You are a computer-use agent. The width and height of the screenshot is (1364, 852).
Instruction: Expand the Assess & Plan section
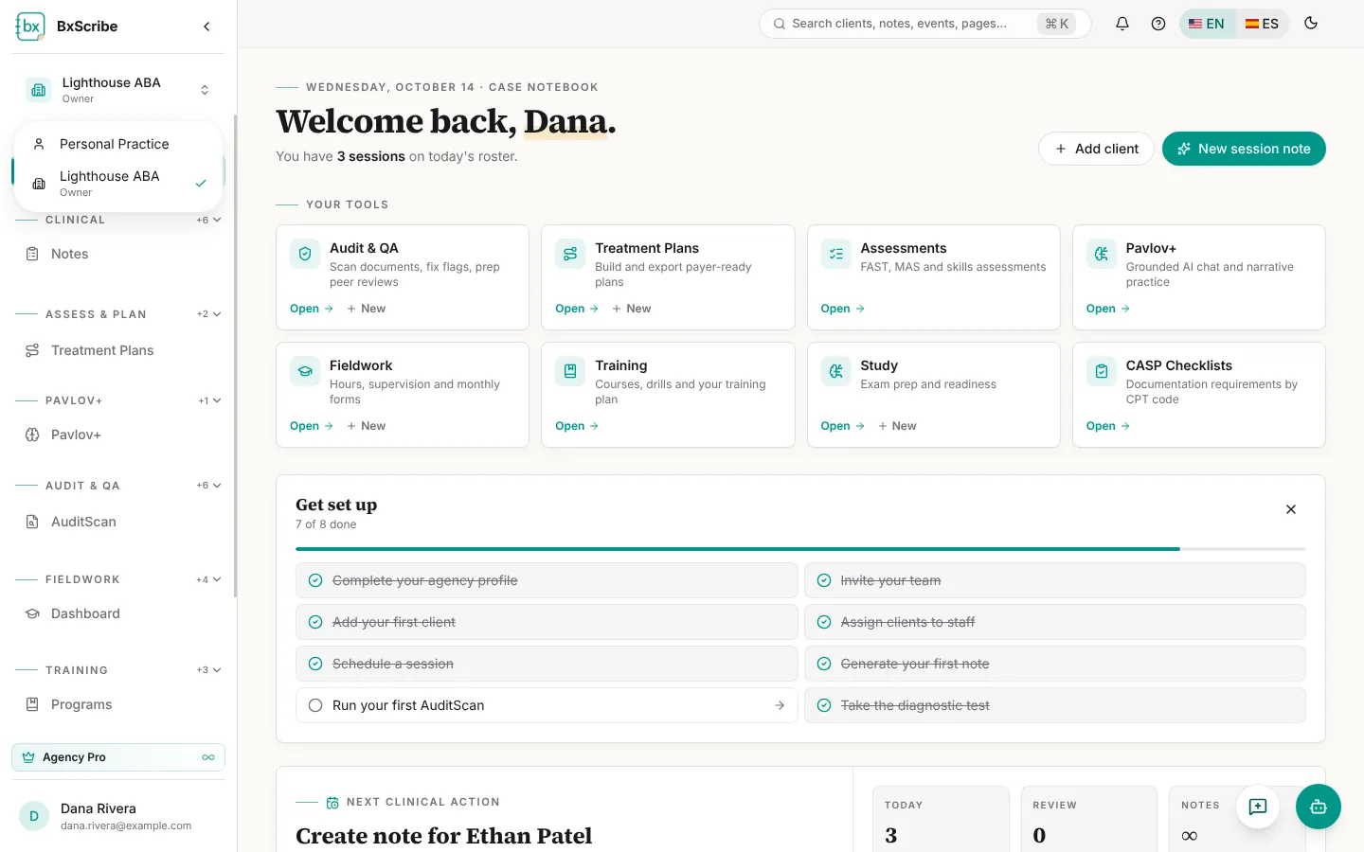tap(209, 314)
